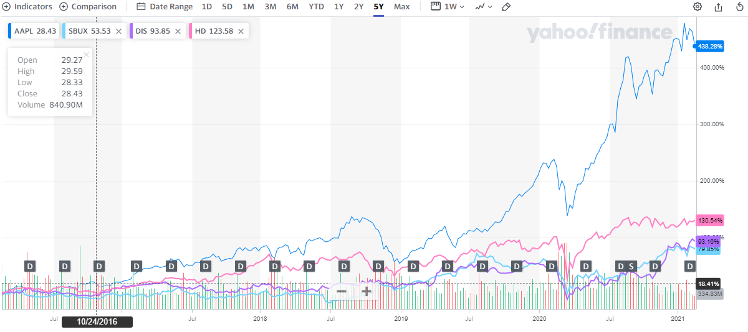The width and height of the screenshot is (748, 332).
Task: Click D marker immediately left of S marker
Action: [621, 266]
